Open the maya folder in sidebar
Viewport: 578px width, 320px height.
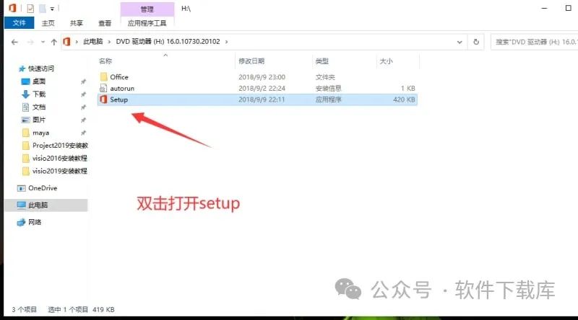(40, 133)
